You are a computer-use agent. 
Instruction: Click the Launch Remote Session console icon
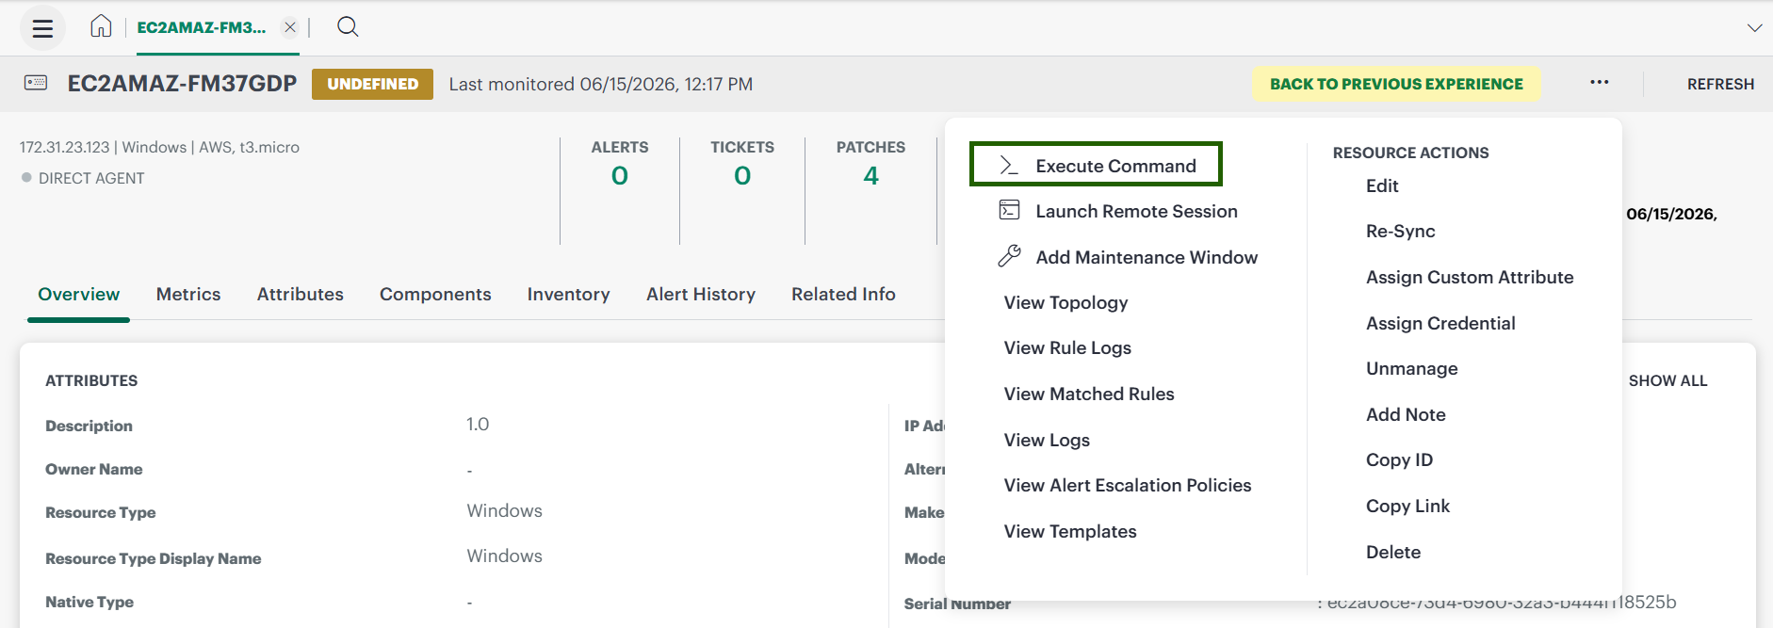[1009, 210]
